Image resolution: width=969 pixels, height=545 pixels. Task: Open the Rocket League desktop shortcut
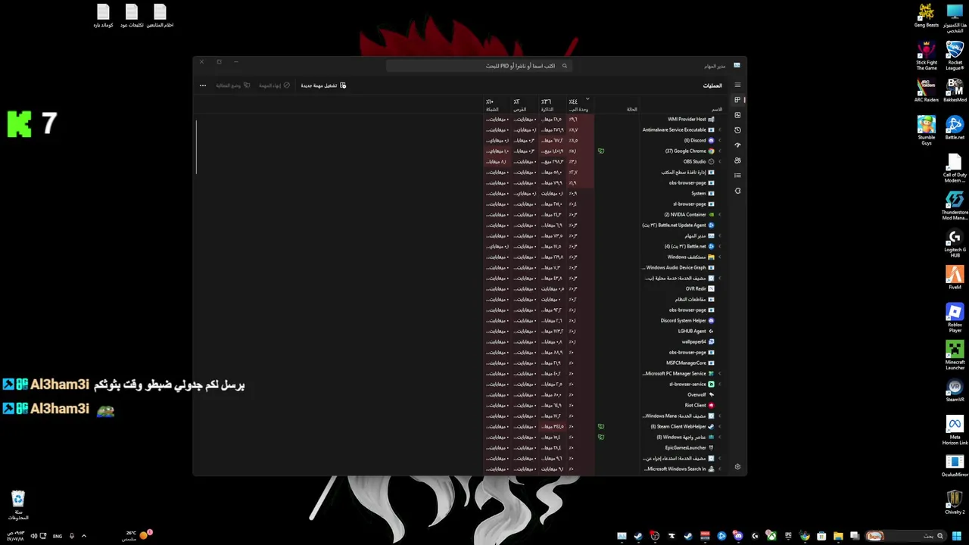click(955, 54)
